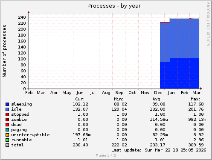Click the 'runnable' legend label
Viewport: 212px width, 160px height.
pos(22,140)
